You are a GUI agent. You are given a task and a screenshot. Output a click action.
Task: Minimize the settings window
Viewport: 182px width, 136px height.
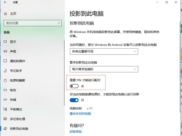point(157,2)
